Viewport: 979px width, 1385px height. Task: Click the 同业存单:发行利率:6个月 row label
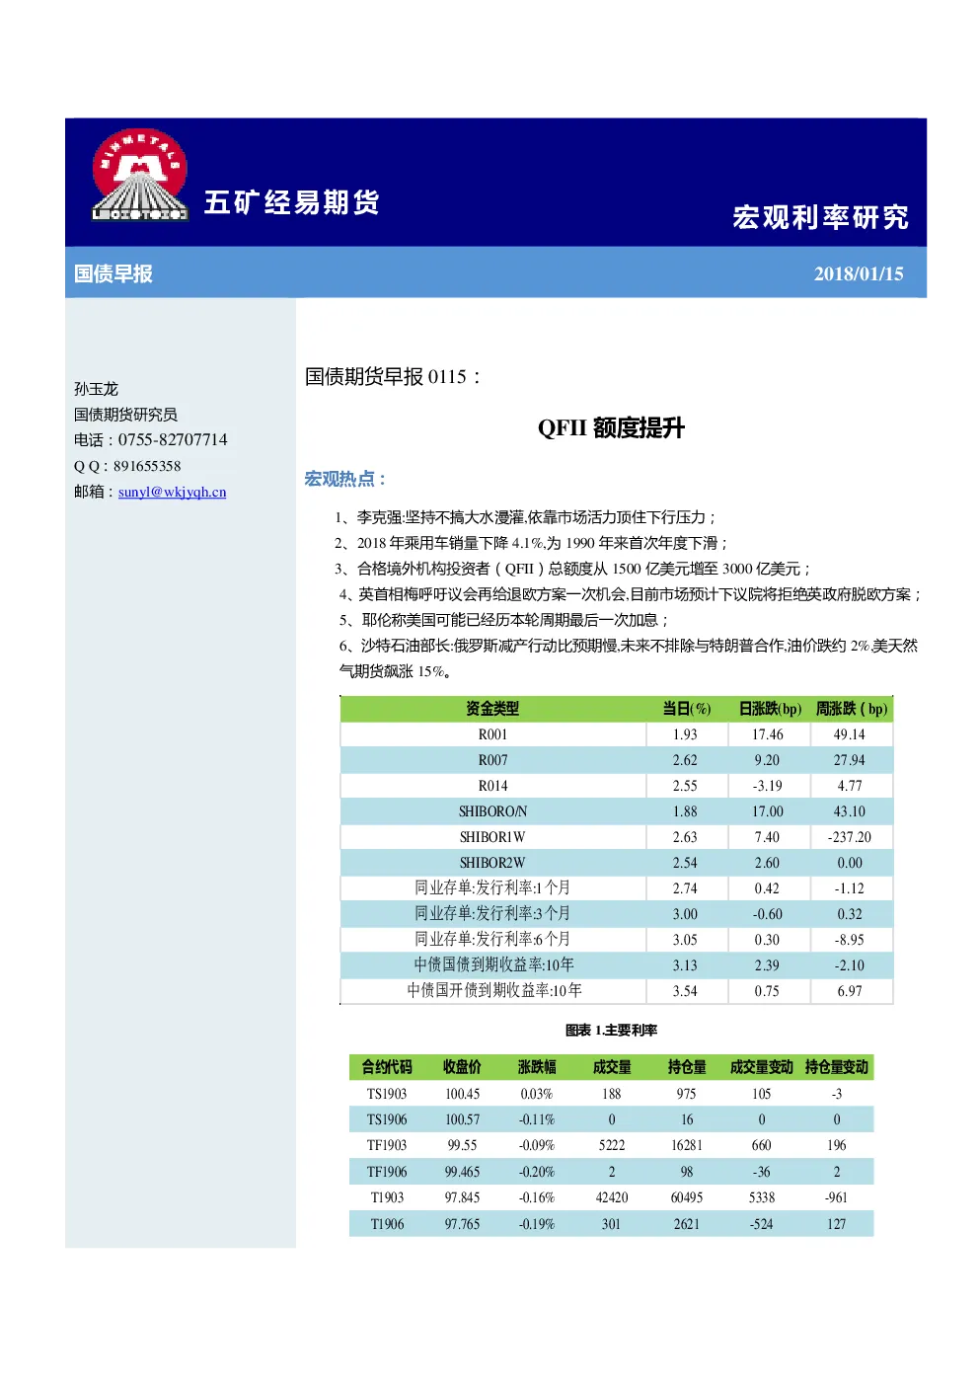pos(492,939)
